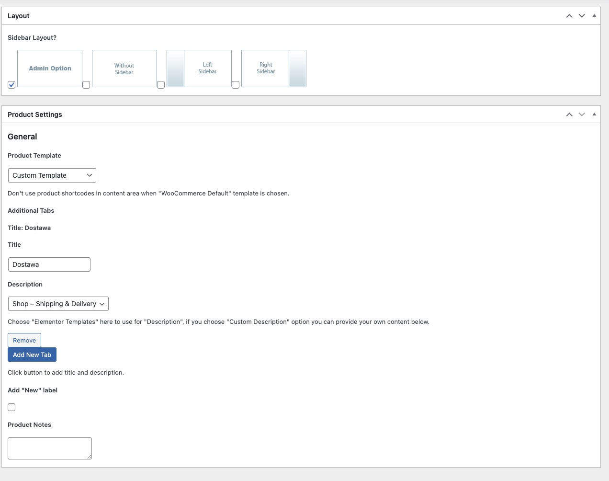The image size is (609, 481).
Task: Move the Product Settings panel up
Action: pos(569,115)
